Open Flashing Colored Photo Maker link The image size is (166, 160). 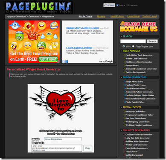[140, 95]
